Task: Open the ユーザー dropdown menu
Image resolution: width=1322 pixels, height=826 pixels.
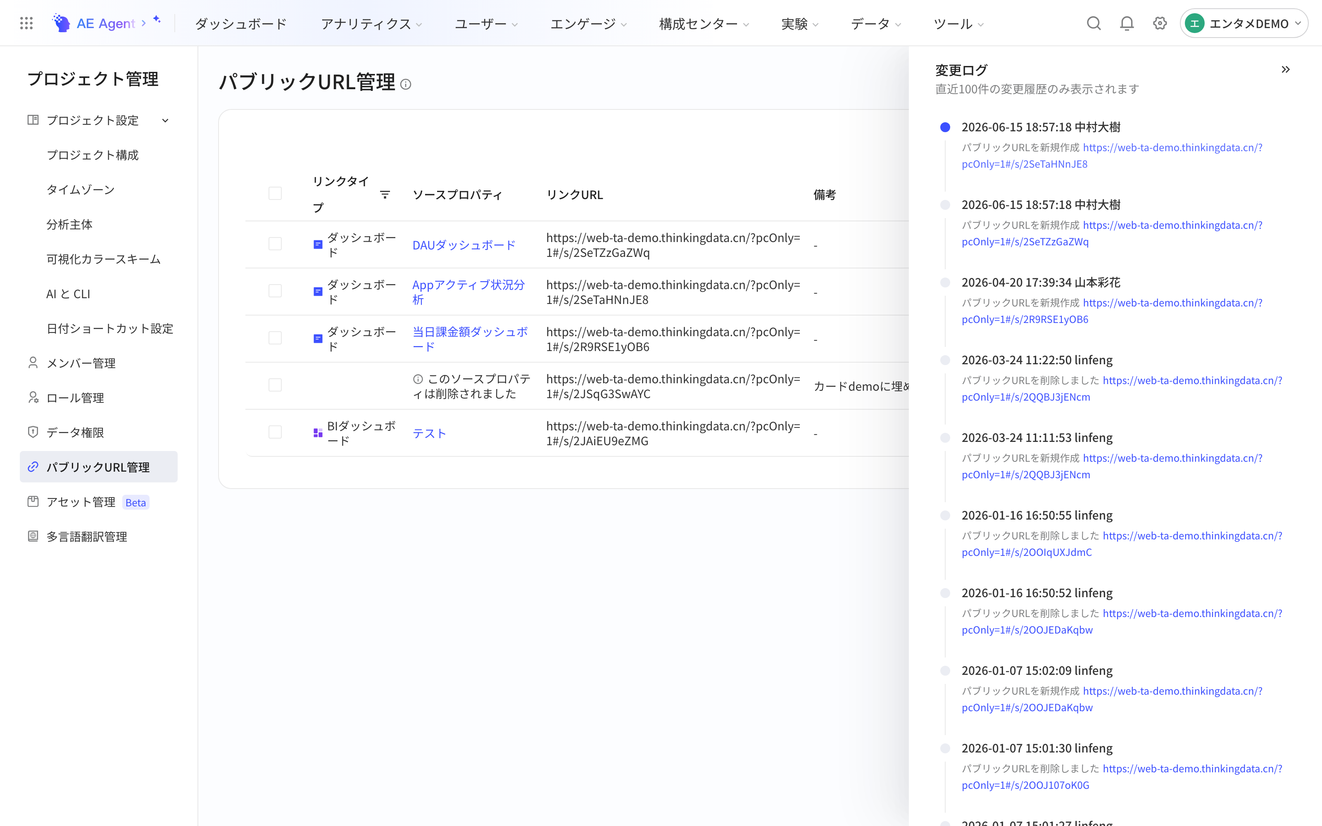Action: click(x=486, y=24)
